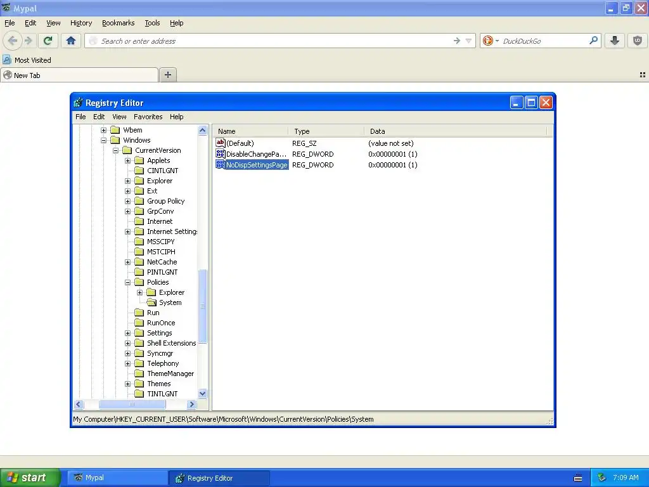Select the New Tab tab
This screenshot has width=649, height=487.
79,75
